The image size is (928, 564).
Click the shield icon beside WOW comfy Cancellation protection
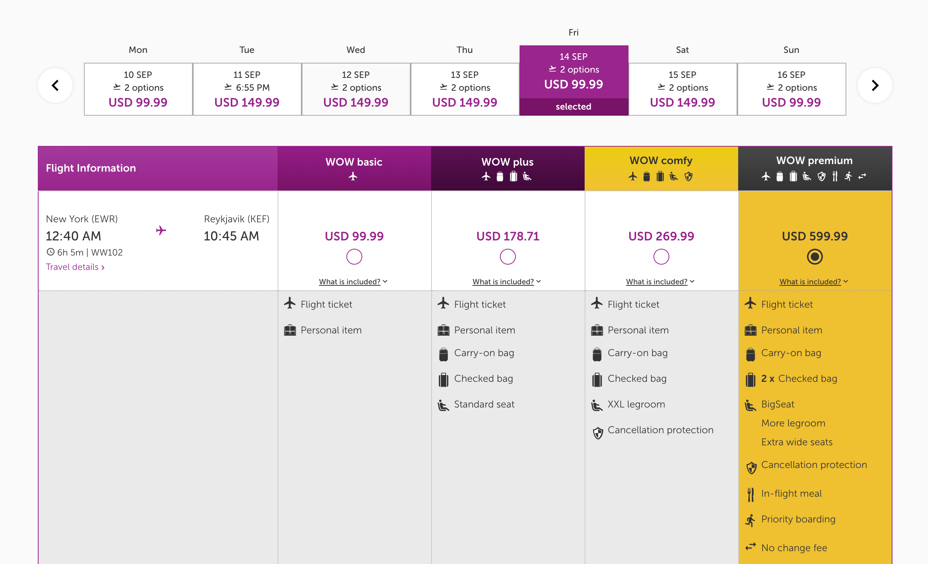pos(597,433)
